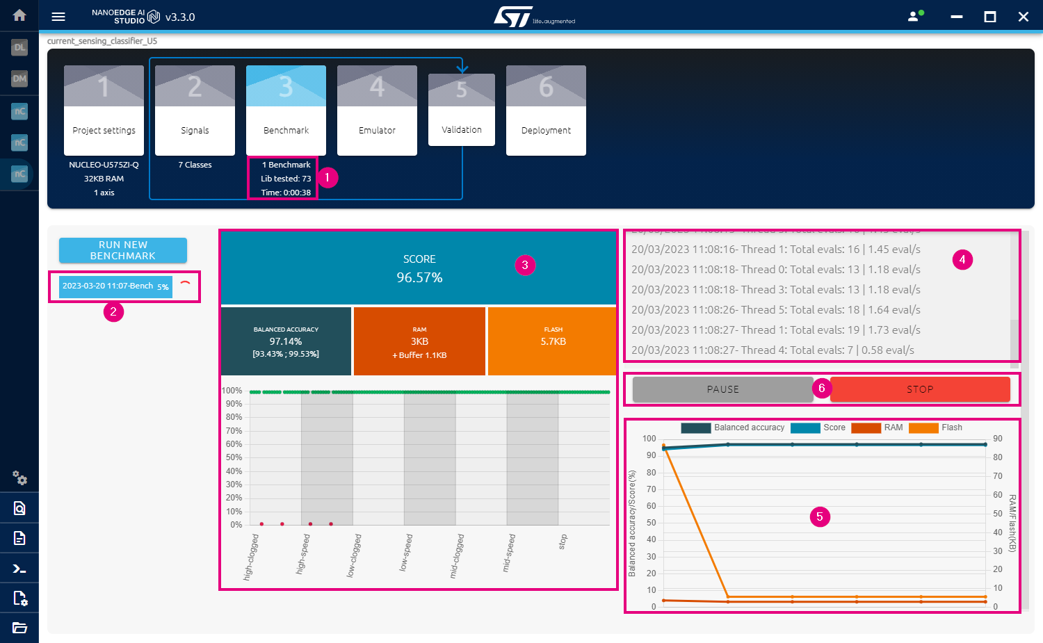Click the ST life.augmented logo
The height and width of the screenshot is (643, 1043).
(x=534, y=17)
